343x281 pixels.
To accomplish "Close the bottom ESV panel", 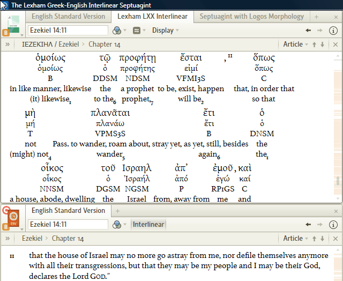I will [336, 211].
